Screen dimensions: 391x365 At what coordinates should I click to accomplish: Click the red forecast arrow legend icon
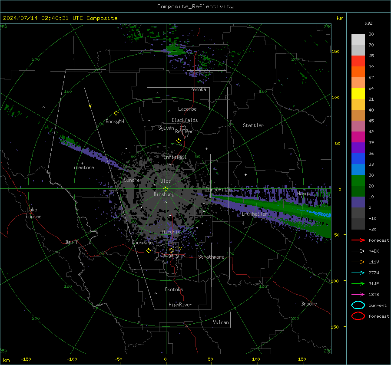pos(358,240)
